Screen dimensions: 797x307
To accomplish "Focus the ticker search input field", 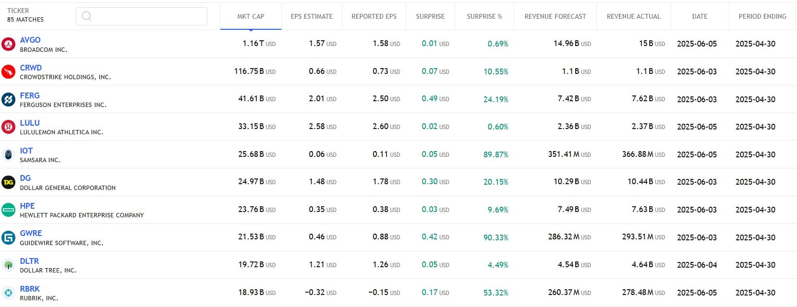I will pyautogui.click(x=142, y=16).
